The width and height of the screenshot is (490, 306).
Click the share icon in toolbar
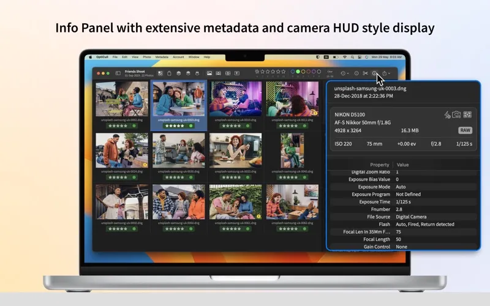point(385,73)
